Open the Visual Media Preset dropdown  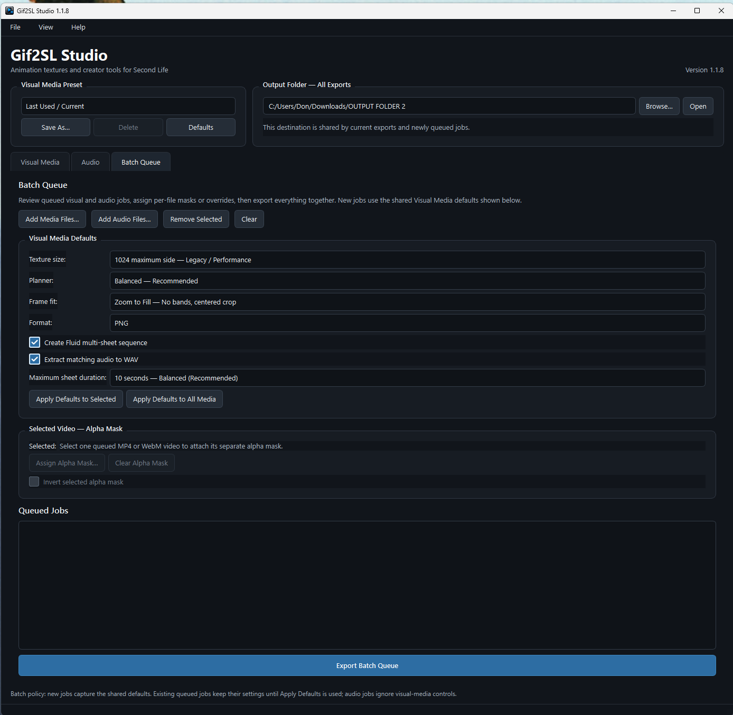point(128,106)
